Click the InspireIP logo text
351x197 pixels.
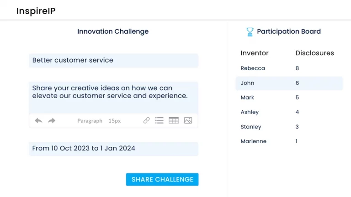(36, 11)
